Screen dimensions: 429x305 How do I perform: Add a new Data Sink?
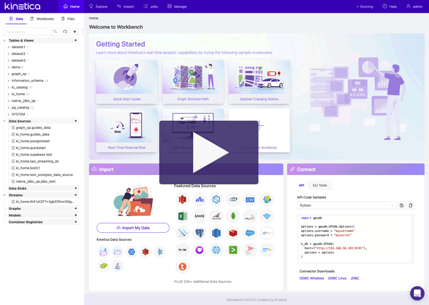(x=76, y=188)
